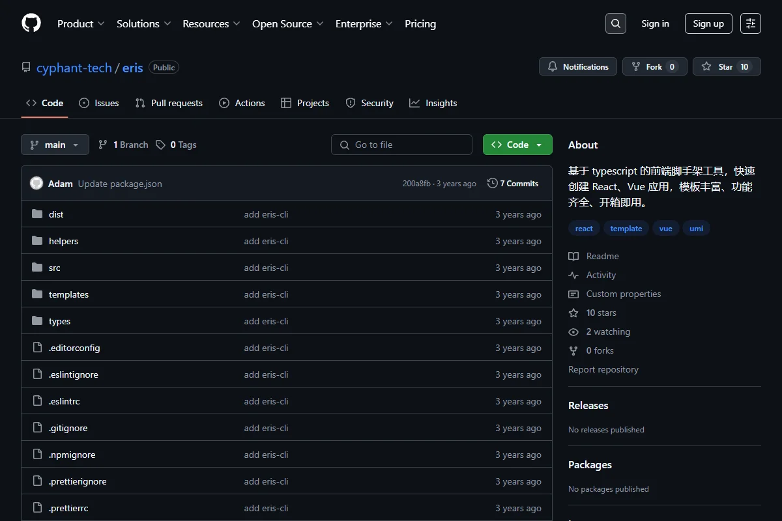Fork the eris repository
The width and height of the screenshot is (782, 521).
655,66
